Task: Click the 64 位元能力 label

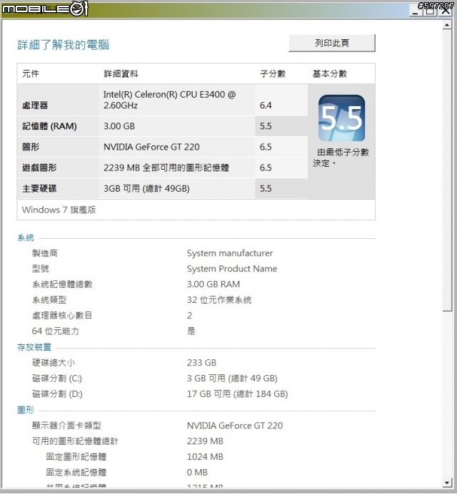Action: pyautogui.click(x=56, y=331)
